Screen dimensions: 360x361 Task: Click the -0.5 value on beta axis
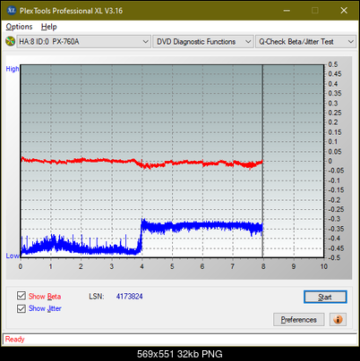(x=335, y=257)
